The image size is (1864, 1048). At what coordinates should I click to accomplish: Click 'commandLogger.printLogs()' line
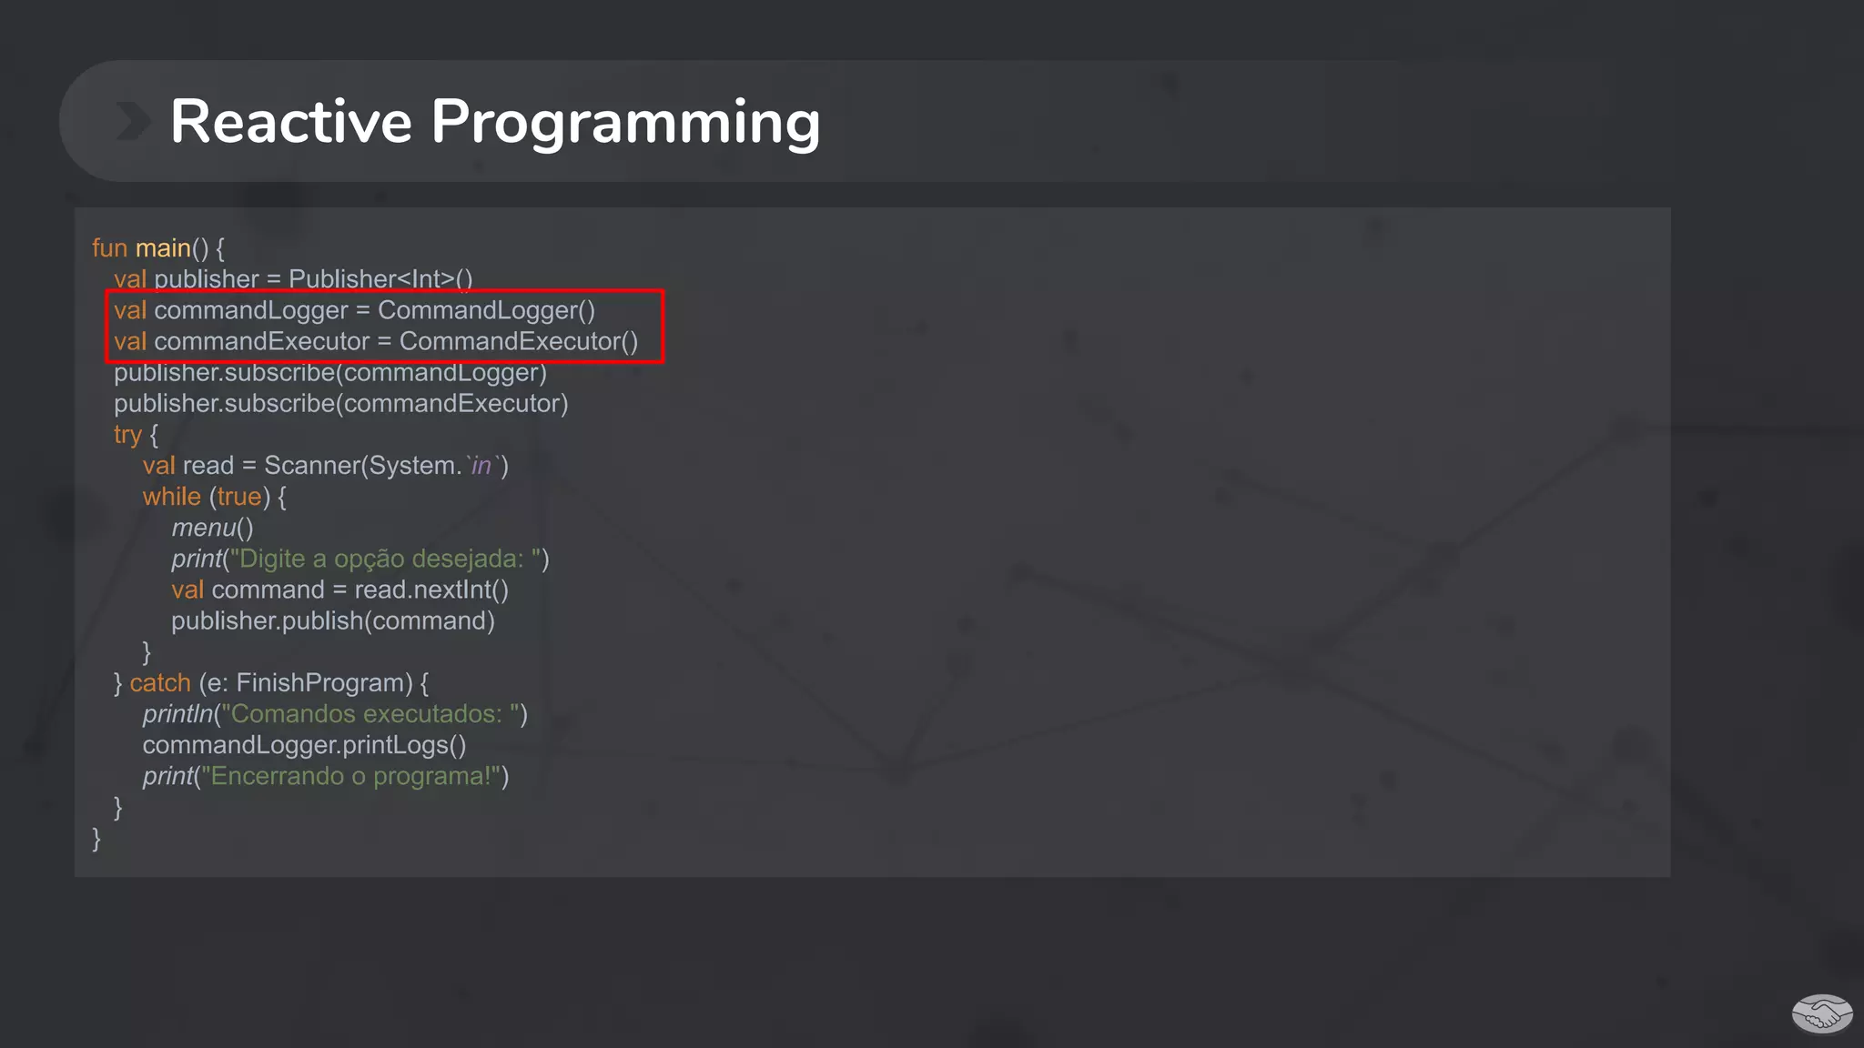pos(305,745)
